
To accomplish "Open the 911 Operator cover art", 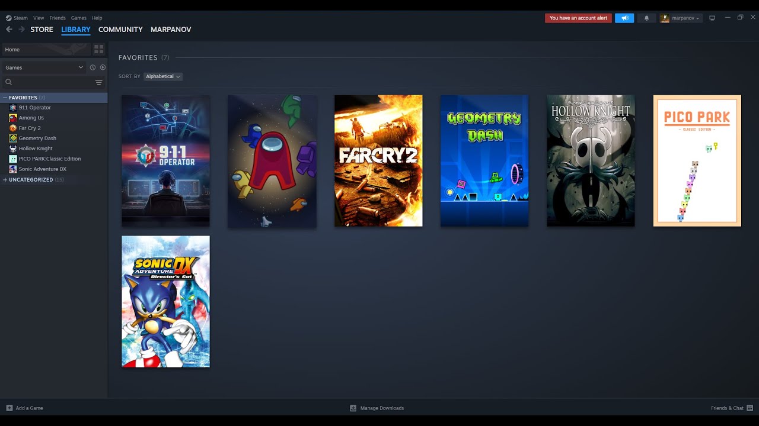I will (x=165, y=161).
